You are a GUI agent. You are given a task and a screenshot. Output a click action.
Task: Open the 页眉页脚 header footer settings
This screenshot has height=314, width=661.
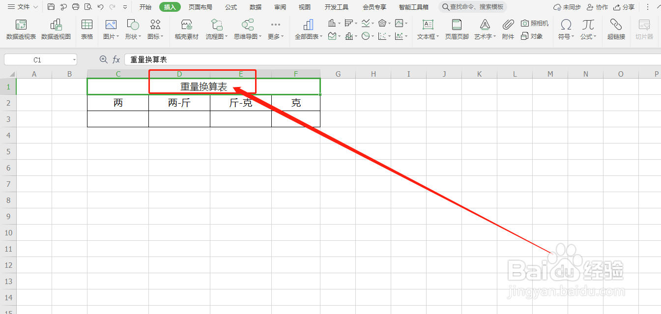pyautogui.click(x=456, y=29)
